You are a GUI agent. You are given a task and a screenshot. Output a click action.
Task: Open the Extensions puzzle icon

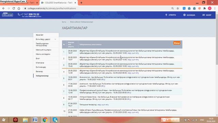[204, 8]
